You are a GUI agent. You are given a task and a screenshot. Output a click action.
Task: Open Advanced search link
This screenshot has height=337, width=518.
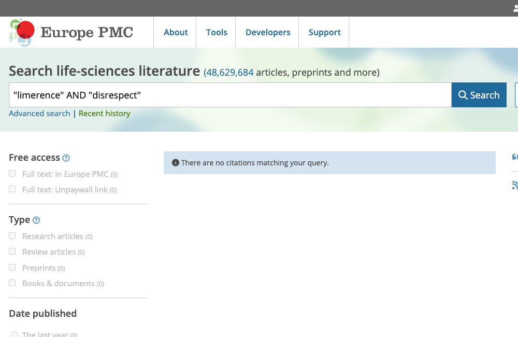click(39, 114)
